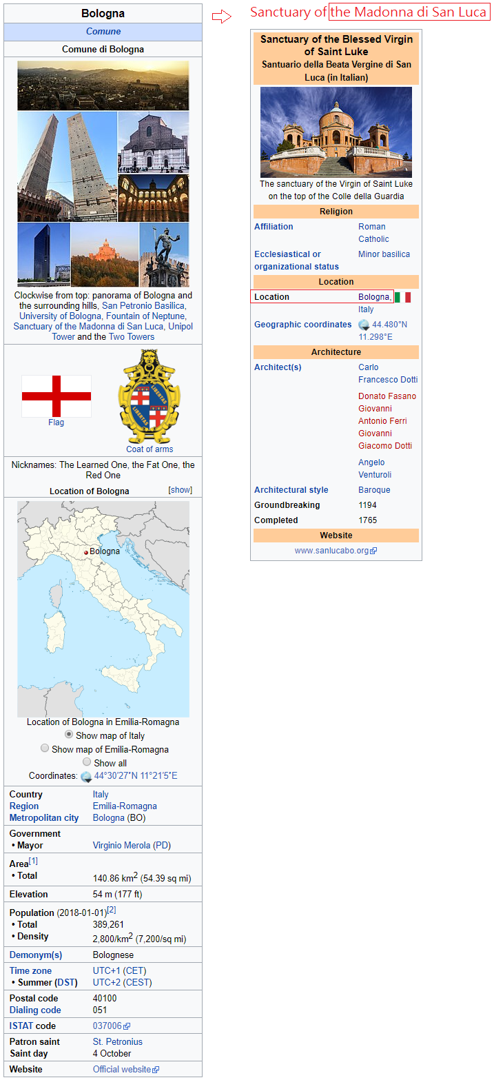Follow the Emilia-Romagna region value link
Screen dimensions: 494x1080
tap(125, 806)
